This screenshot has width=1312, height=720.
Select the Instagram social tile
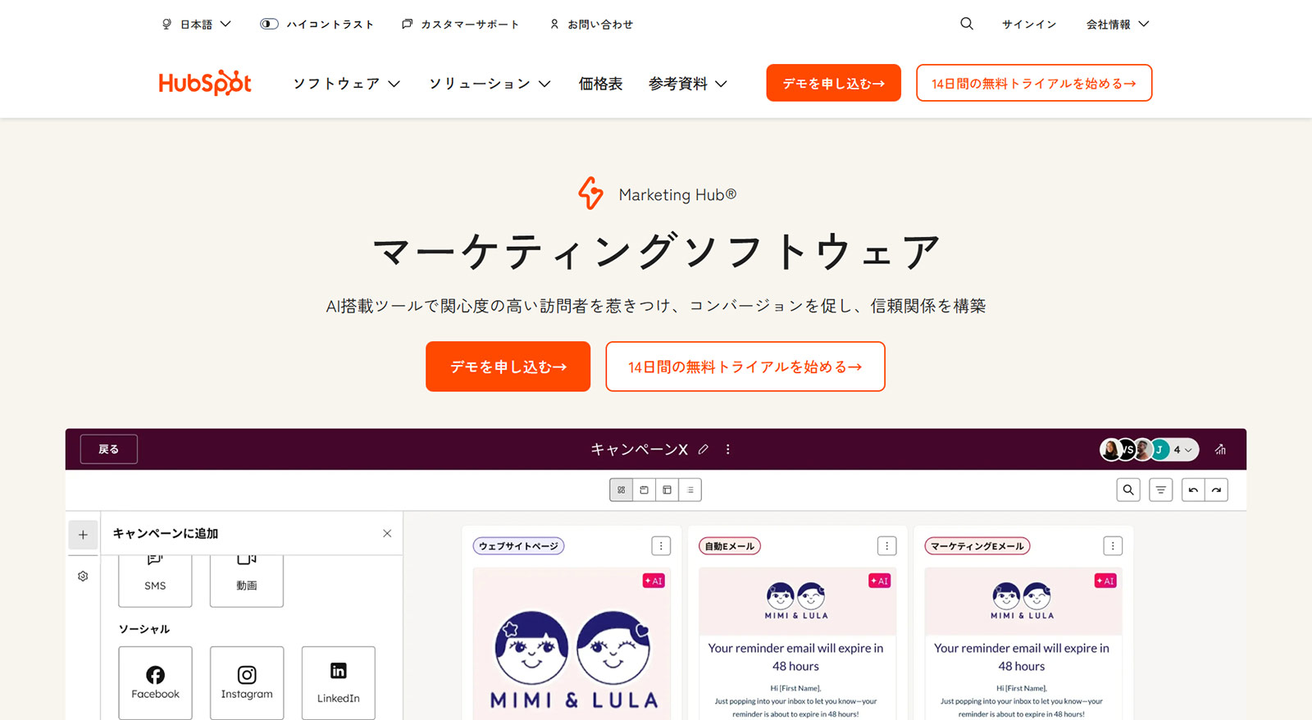click(x=247, y=682)
